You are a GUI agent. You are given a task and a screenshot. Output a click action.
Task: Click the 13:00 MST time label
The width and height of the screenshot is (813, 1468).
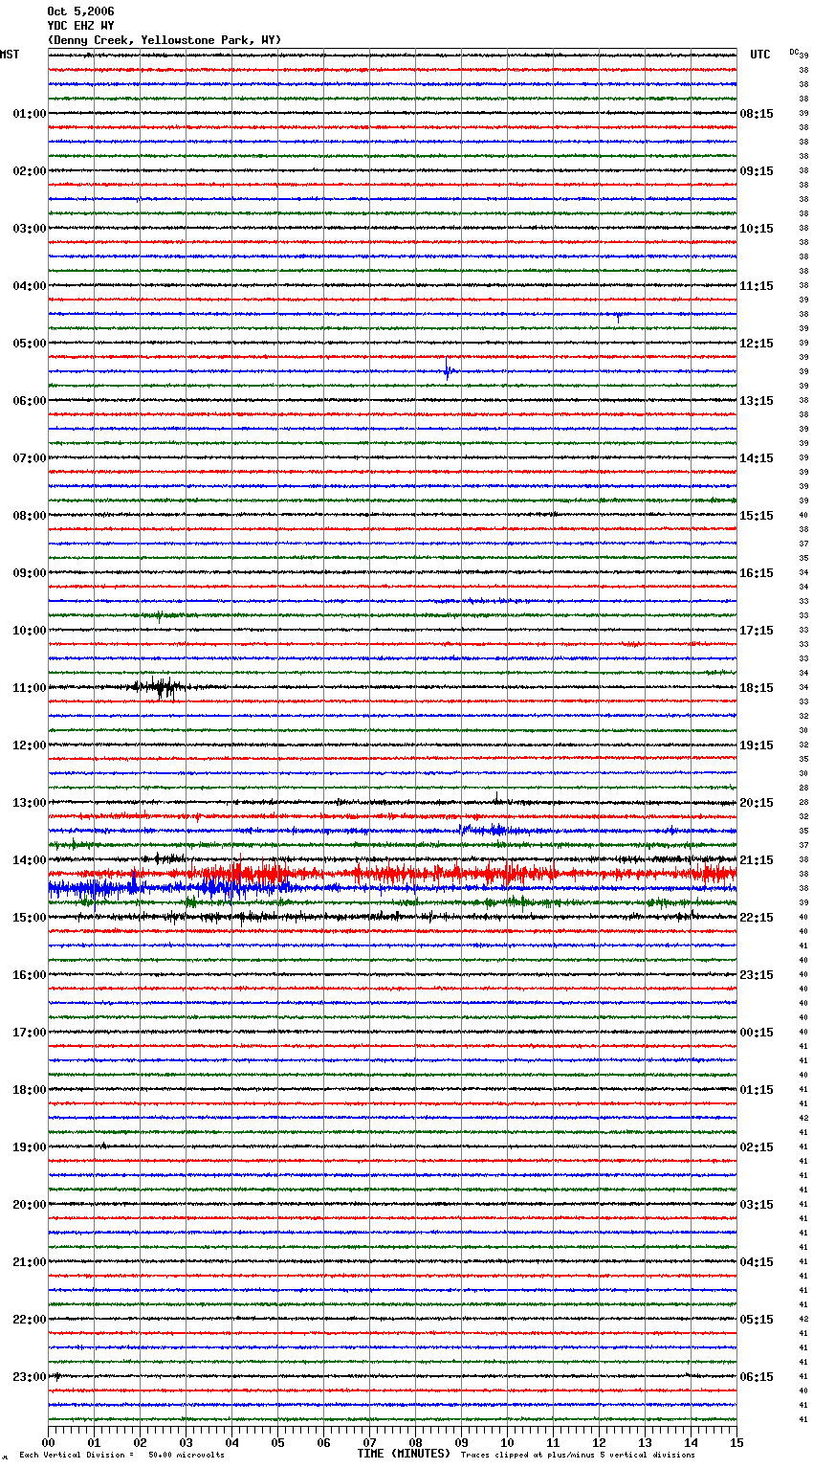(x=30, y=803)
